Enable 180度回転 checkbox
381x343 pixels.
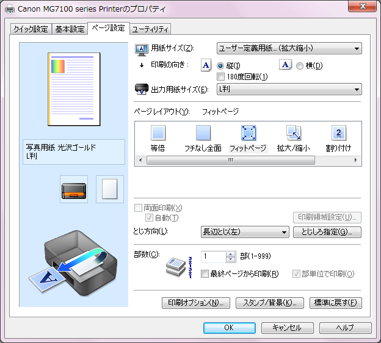coord(220,76)
